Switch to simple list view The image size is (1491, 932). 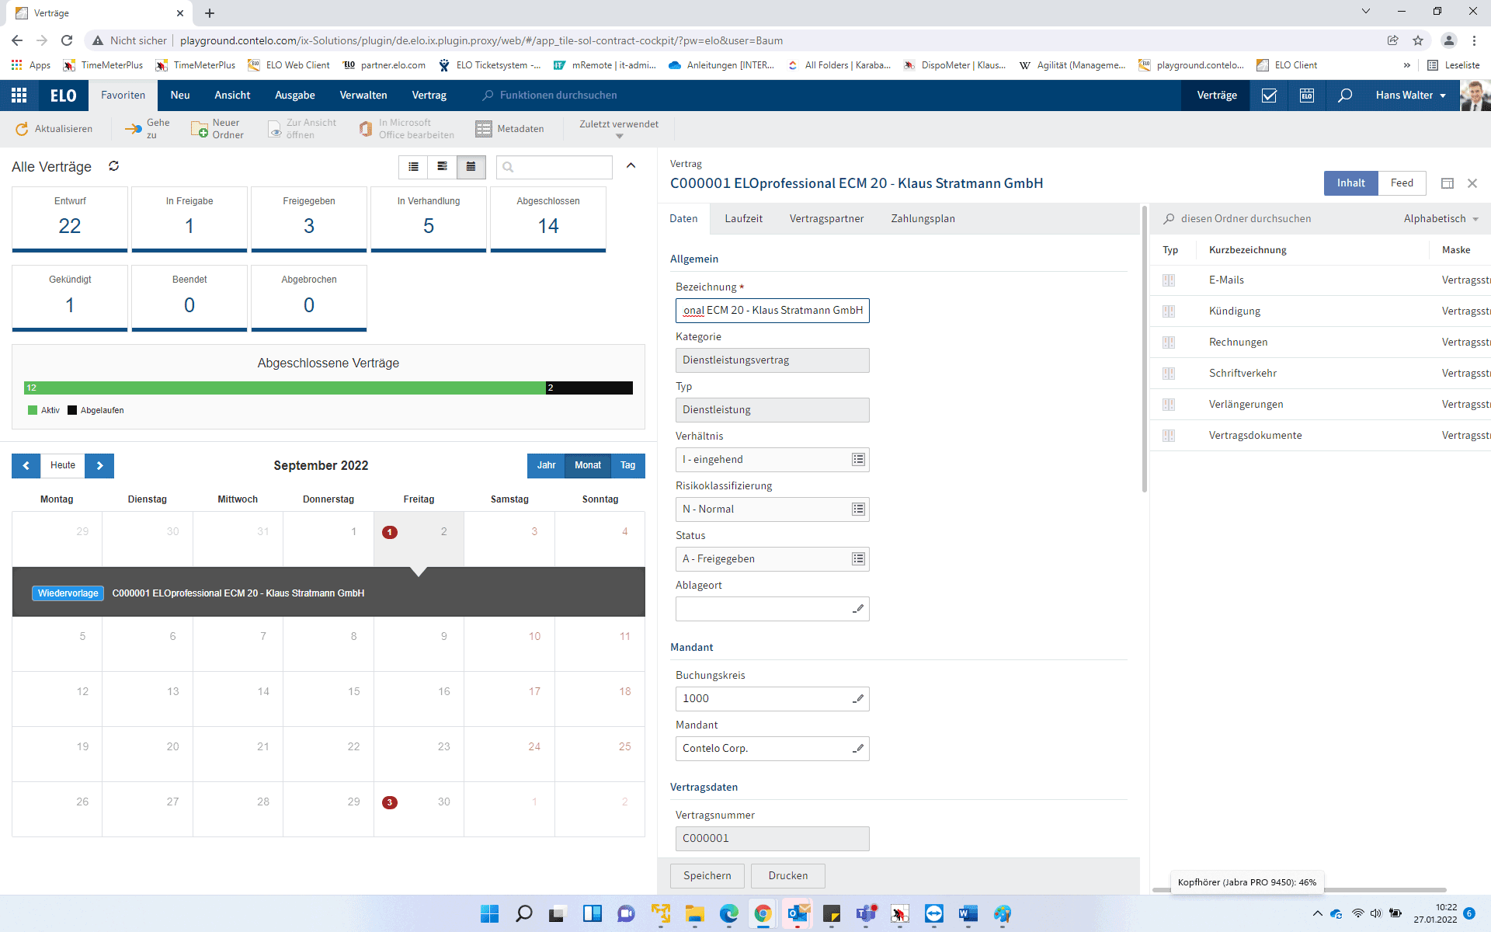[x=413, y=167]
